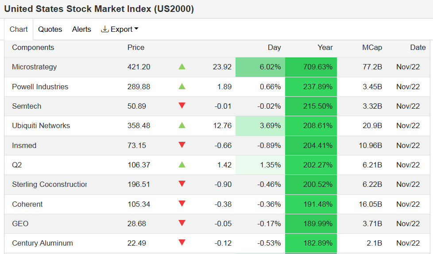Sort by the MCap column header
The width and height of the screenshot is (433, 254).
(372, 48)
